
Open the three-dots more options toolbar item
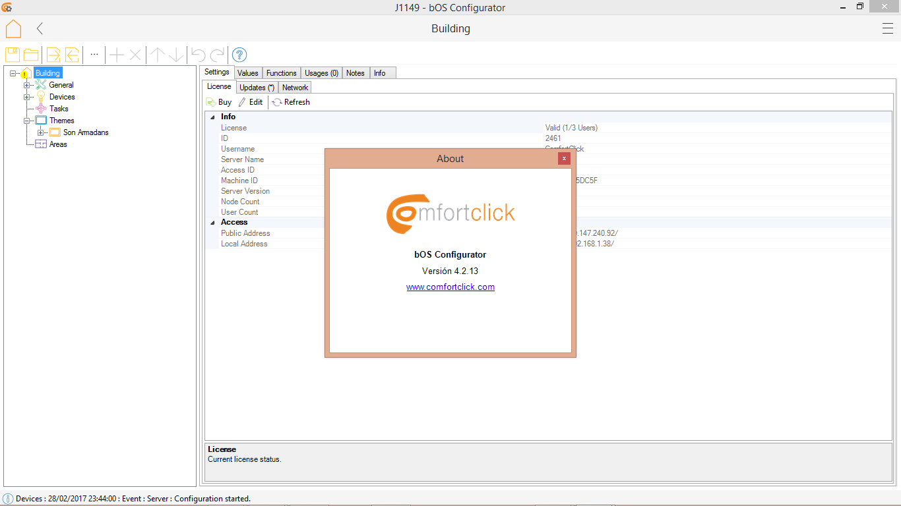coord(94,54)
